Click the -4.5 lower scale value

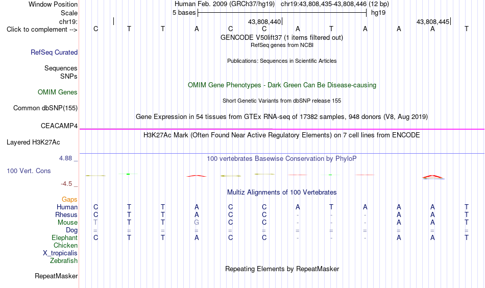(x=66, y=184)
